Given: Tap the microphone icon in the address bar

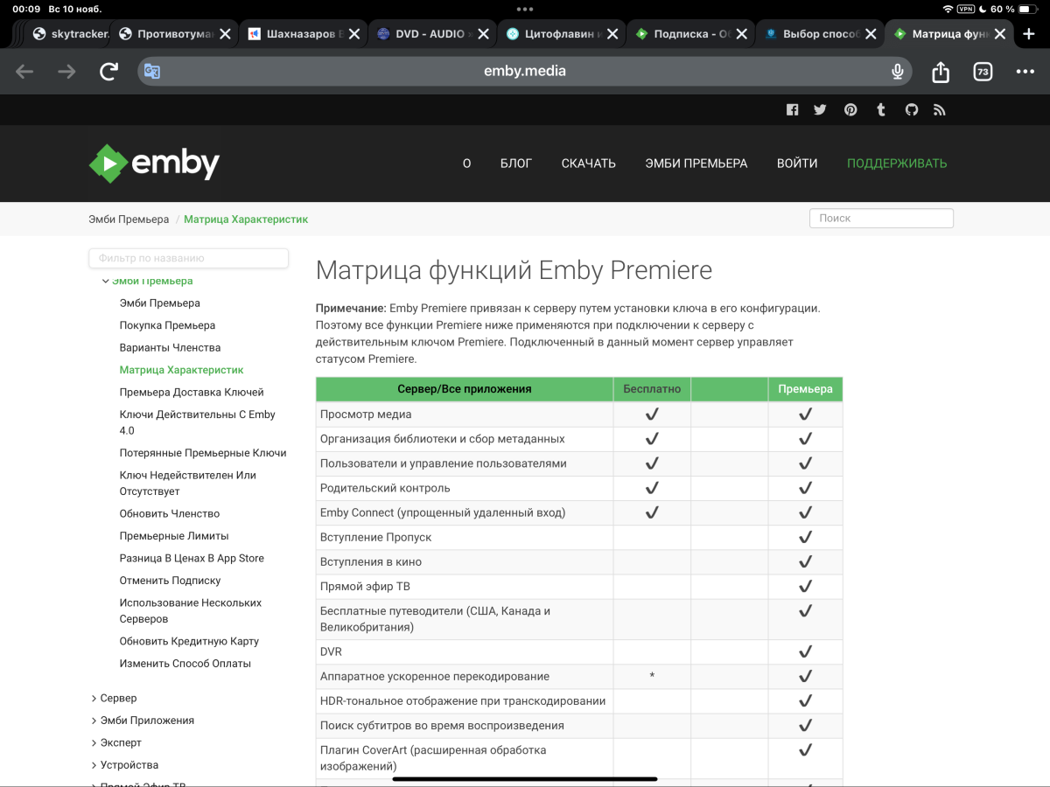Looking at the screenshot, I should [897, 72].
